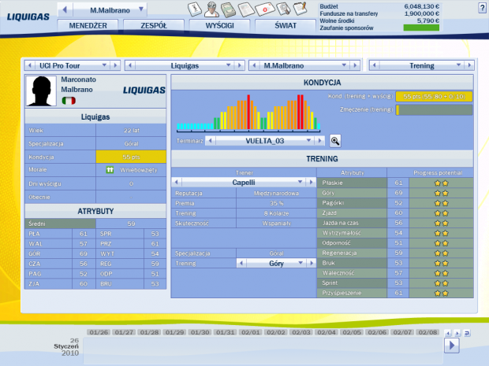Image resolution: width=489 pixels, height=366 pixels.
Task: Expand the VUELTA_03 schedule dropdown
Action: (x=308, y=141)
